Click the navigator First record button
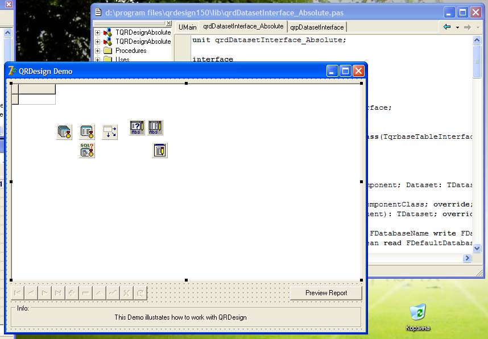The height and width of the screenshot is (339, 488). (x=18, y=293)
